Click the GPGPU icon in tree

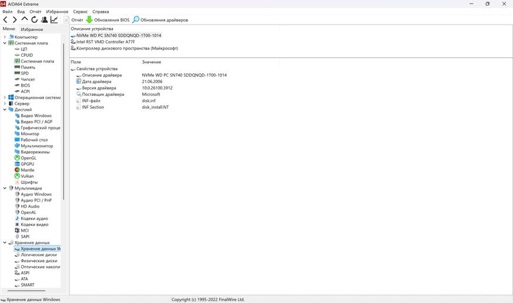pos(18,164)
